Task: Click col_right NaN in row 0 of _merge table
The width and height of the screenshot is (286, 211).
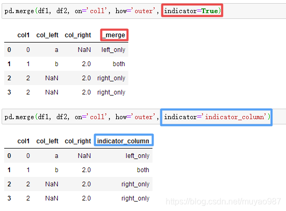Action: tap(84, 50)
